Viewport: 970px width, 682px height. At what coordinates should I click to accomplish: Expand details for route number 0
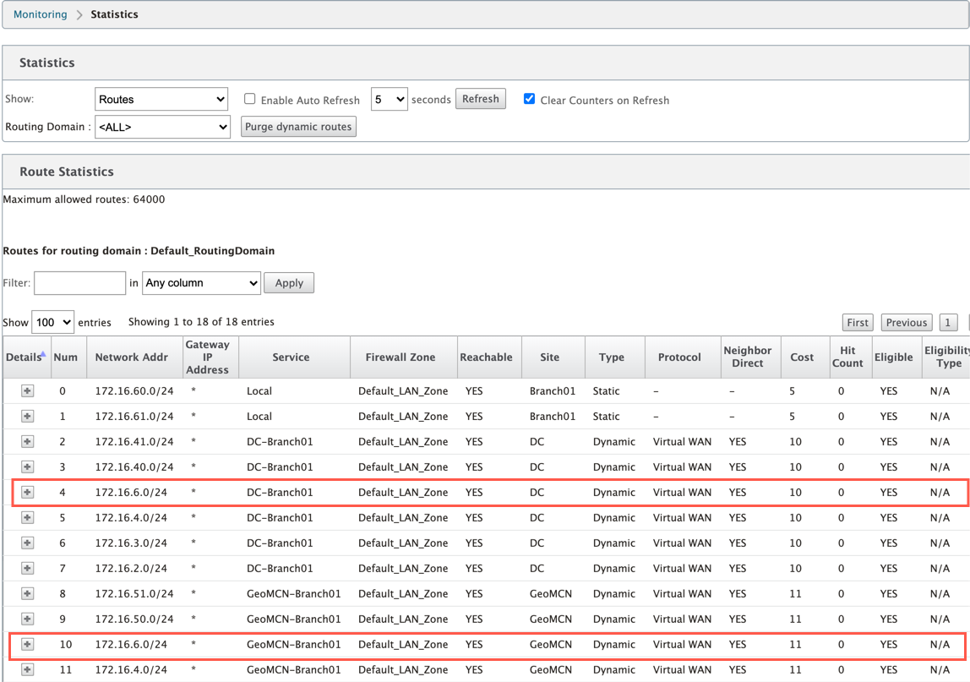[27, 390]
